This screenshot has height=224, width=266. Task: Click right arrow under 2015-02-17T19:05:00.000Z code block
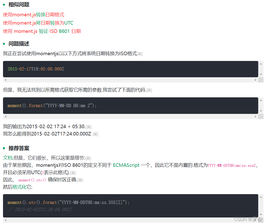pos(255,80)
